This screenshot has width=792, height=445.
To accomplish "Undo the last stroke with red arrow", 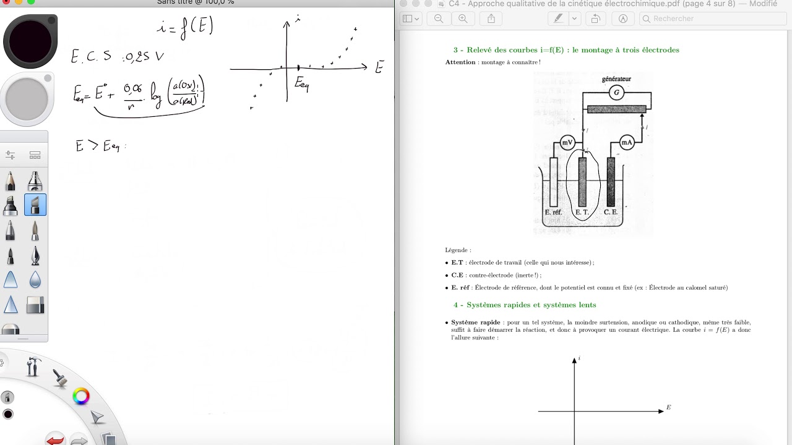I will click(x=55, y=439).
